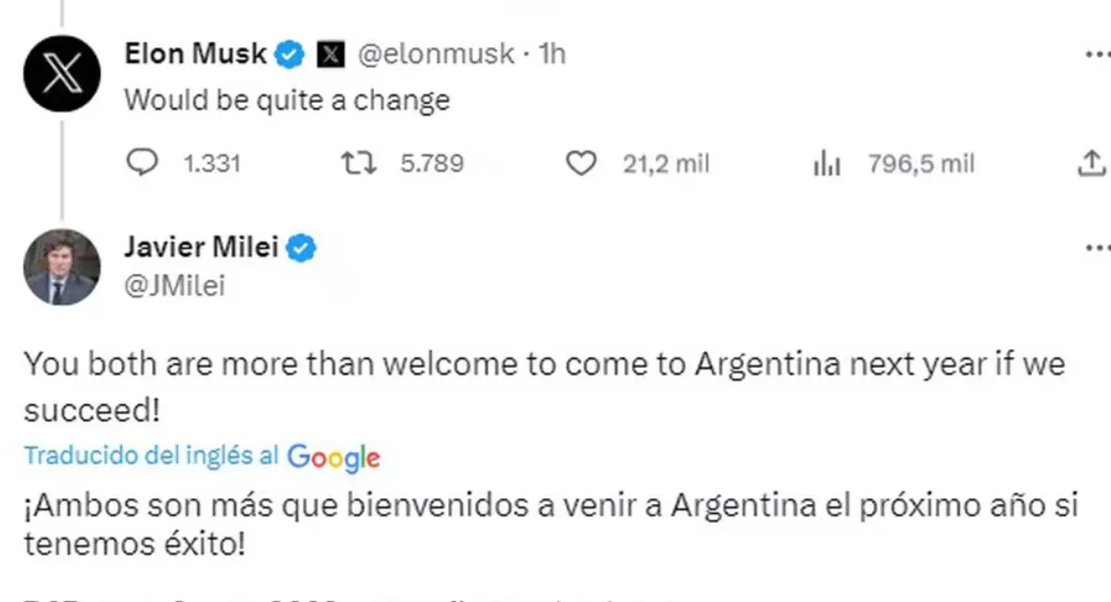Select the tweet text Would be quite a change
Image resolution: width=1111 pixels, height=602 pixels.
[287, 99]
